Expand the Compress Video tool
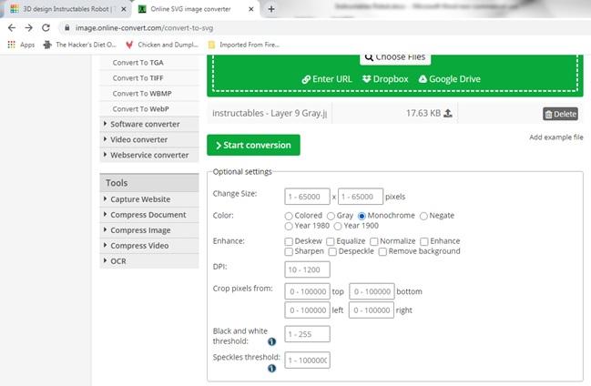The height and width of the screenshot is (386, 591). click(x=149, y=246)
